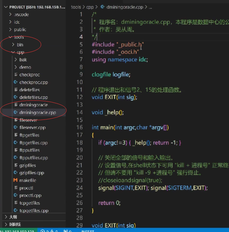Image resolution: width=229 pixels, height=232 pixels.
Task: Click the file icon beside procctl binary
Action: click(16, 188)
